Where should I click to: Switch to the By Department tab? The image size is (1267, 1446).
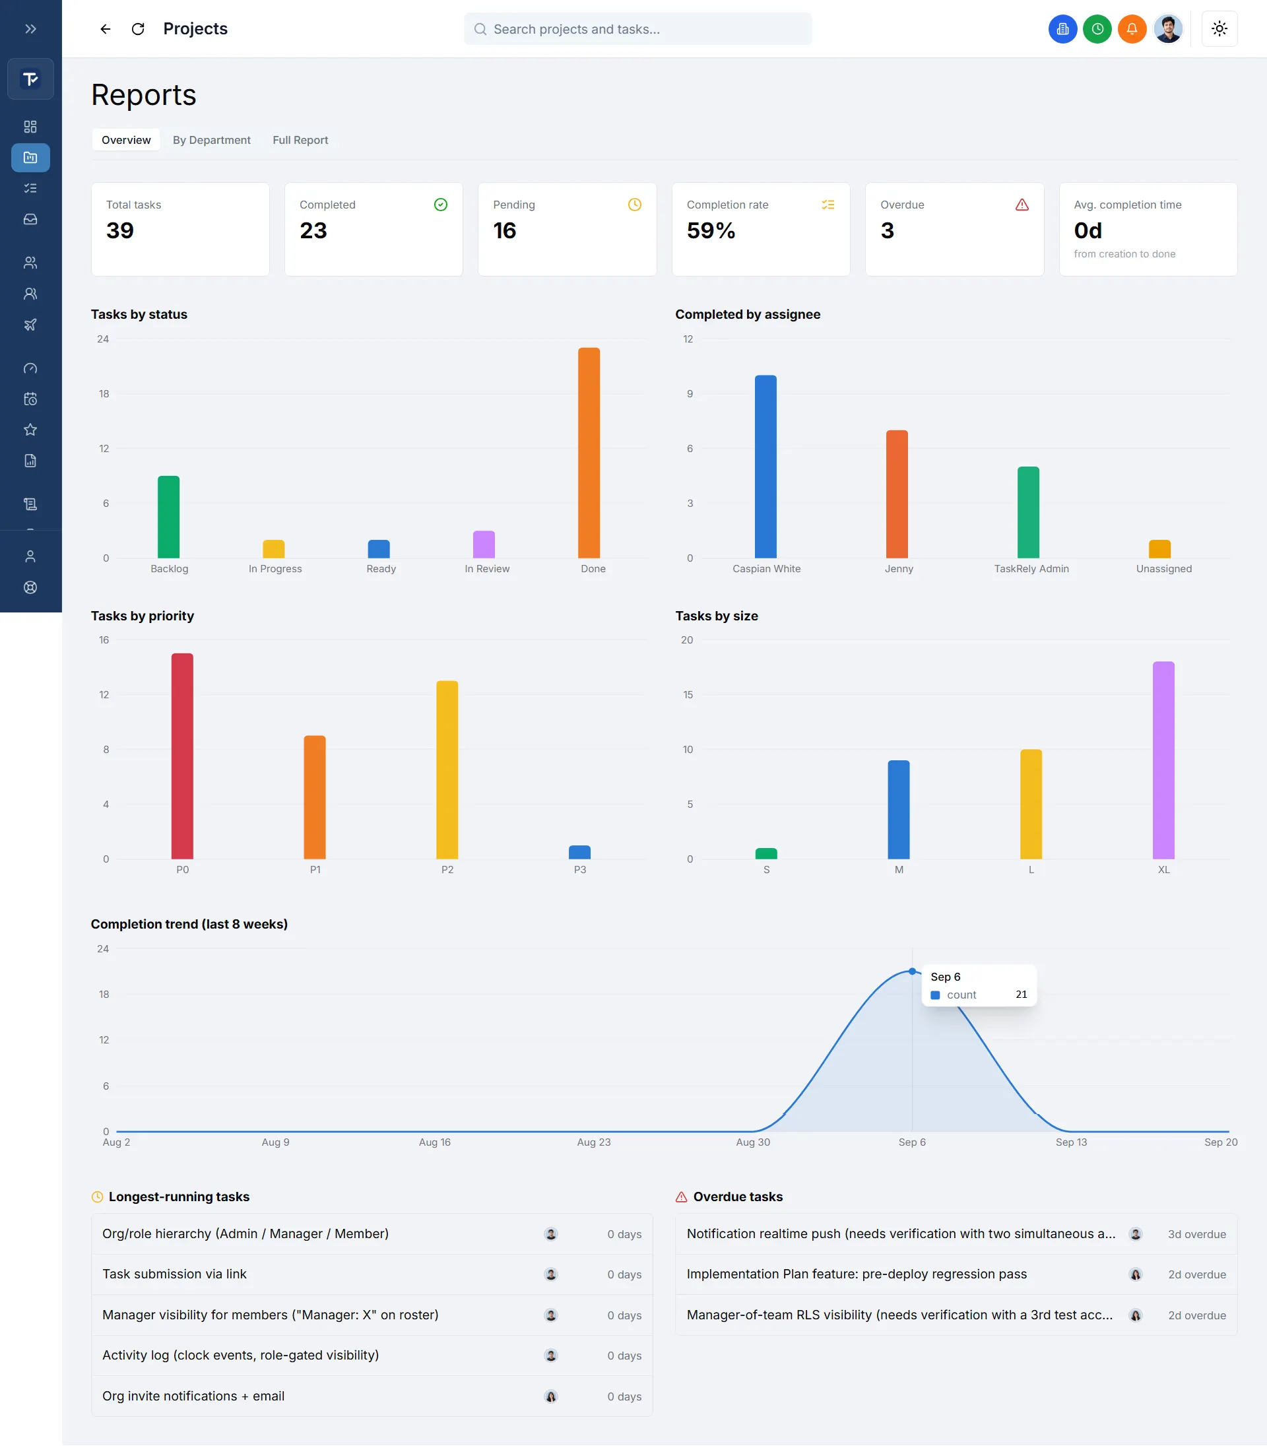(211, 140)
